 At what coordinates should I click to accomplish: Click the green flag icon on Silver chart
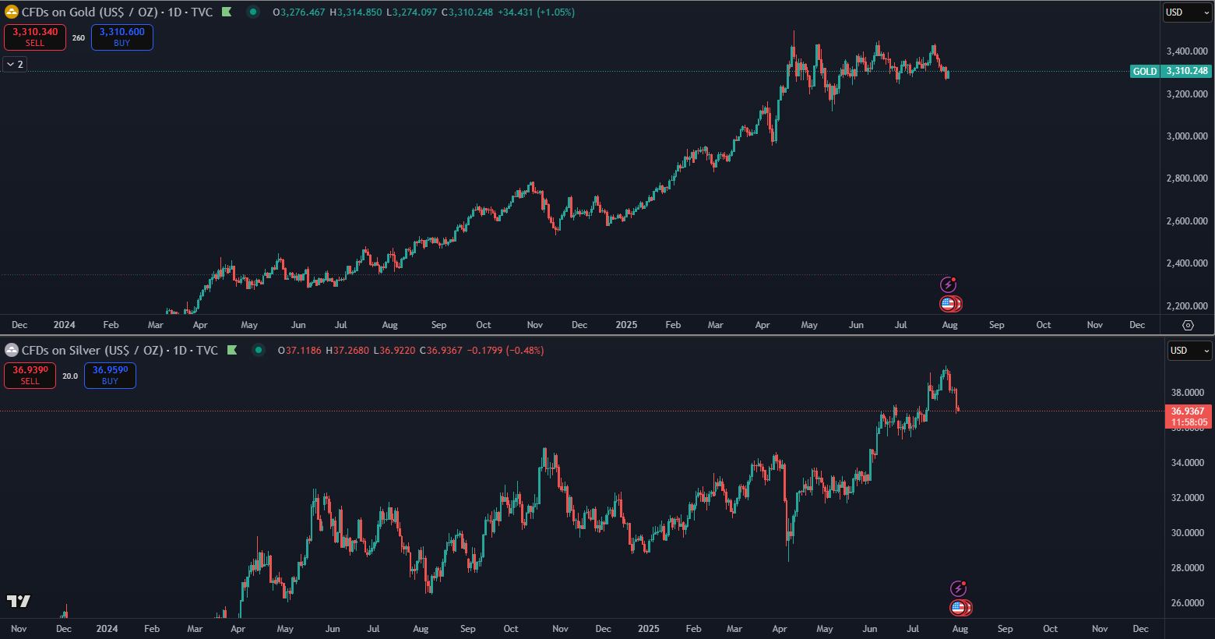click(232, 351)
